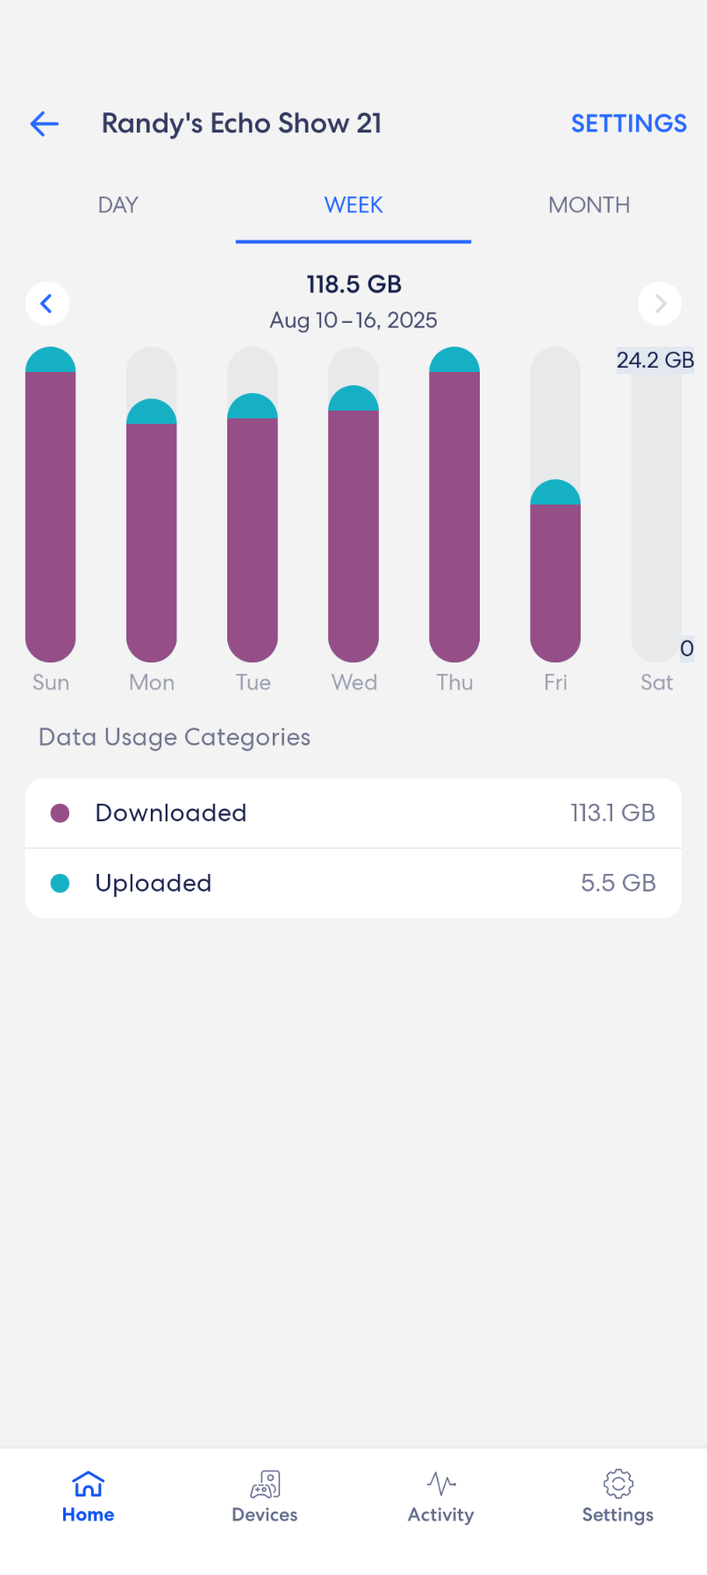Image resolution: width=707 pixels, height=1575 pixels.
Task: Open device SETTINGS link at top
Action: click(x=629, y=124)
